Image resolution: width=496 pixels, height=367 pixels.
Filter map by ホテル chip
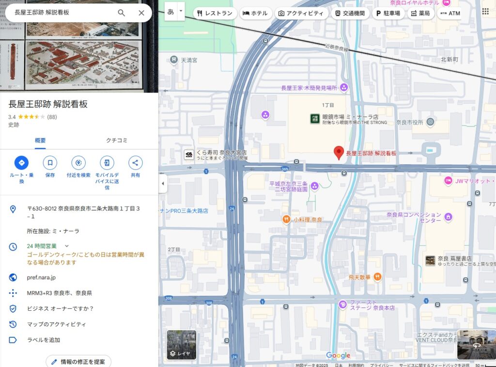tap(255, 13)
